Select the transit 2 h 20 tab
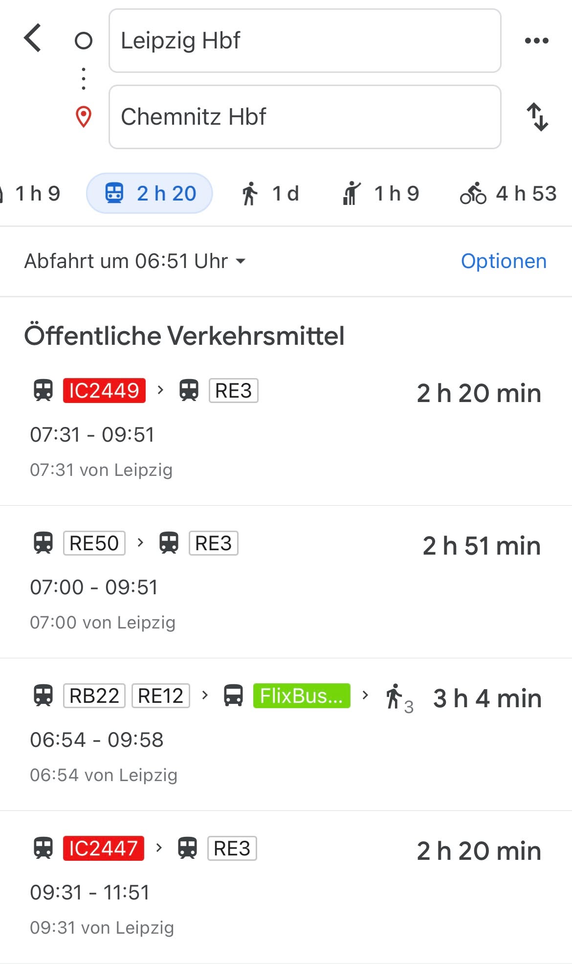 (x=150, y=193)
